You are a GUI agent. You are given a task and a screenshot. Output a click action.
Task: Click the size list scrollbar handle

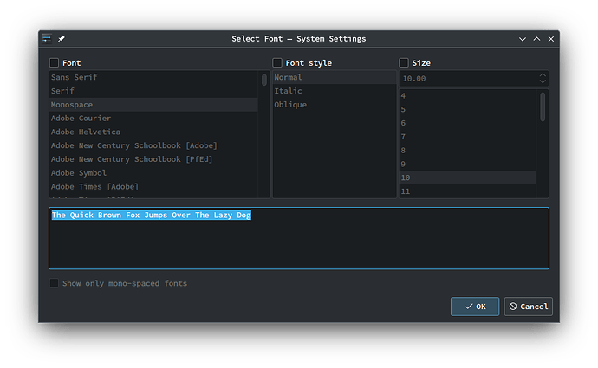tap(543, 107)
